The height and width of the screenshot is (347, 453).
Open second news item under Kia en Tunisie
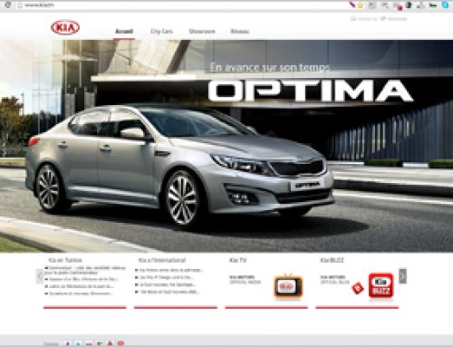(82, 279)
